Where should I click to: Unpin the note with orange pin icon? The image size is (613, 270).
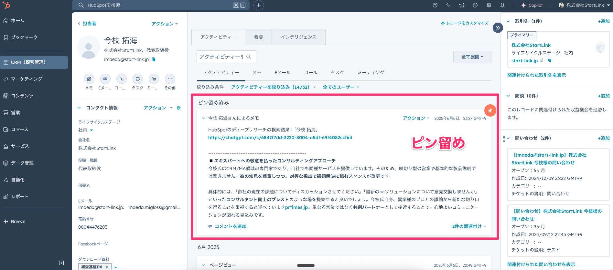(490, 110)
